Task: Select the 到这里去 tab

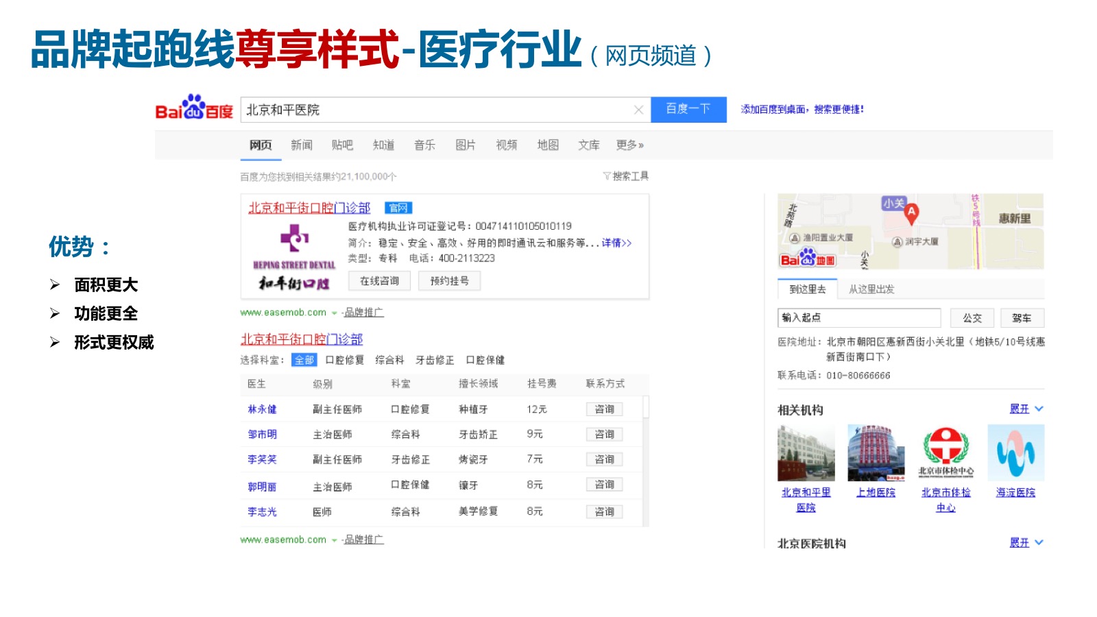Action: [x=808, y=289]
